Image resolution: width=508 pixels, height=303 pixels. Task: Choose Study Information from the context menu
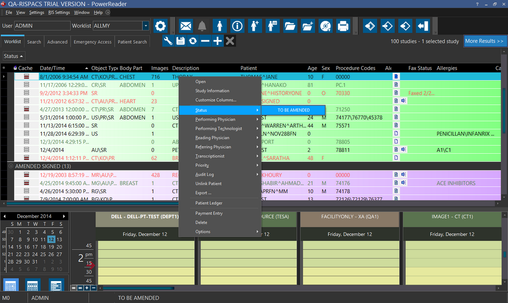(212, 91)
